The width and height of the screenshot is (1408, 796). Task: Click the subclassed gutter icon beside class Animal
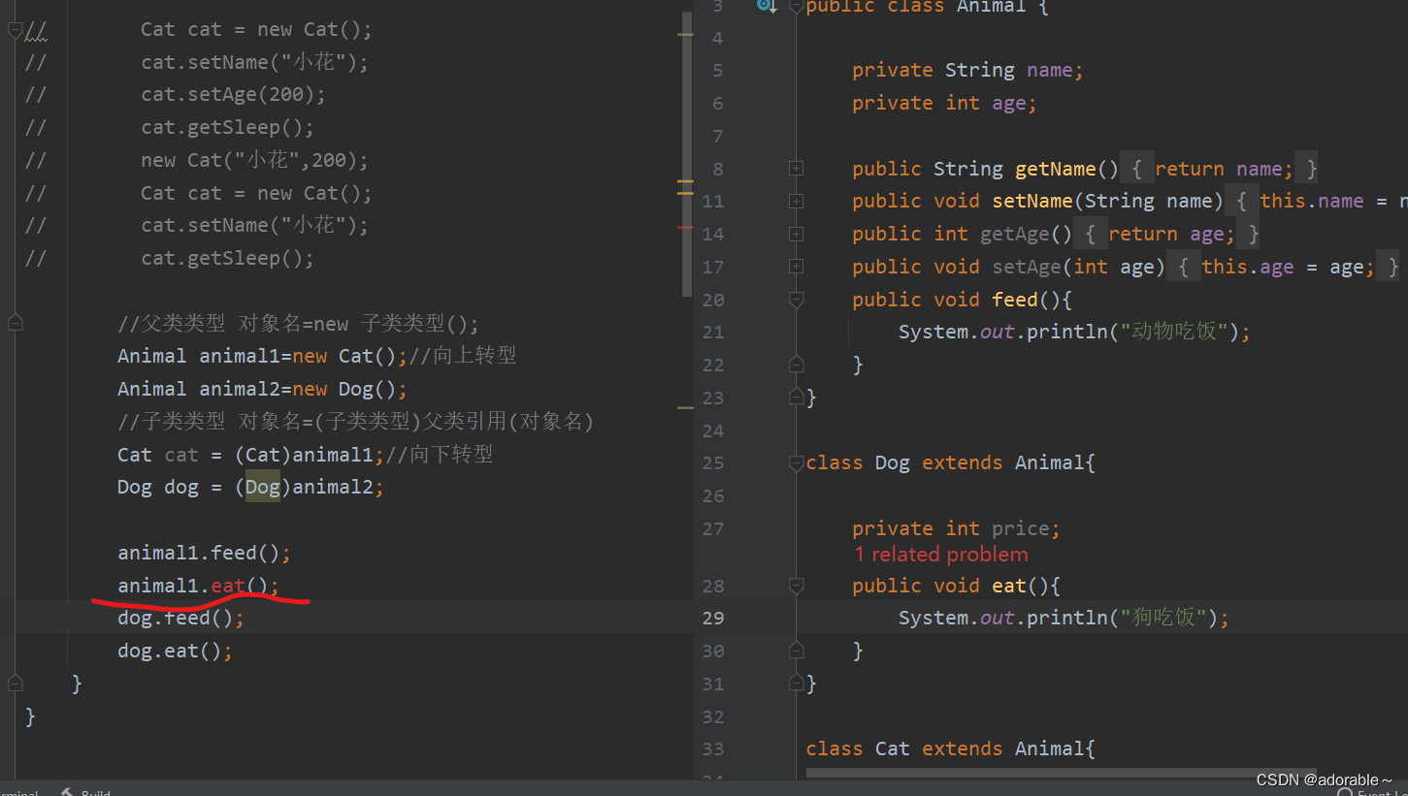tap(767, 5)
